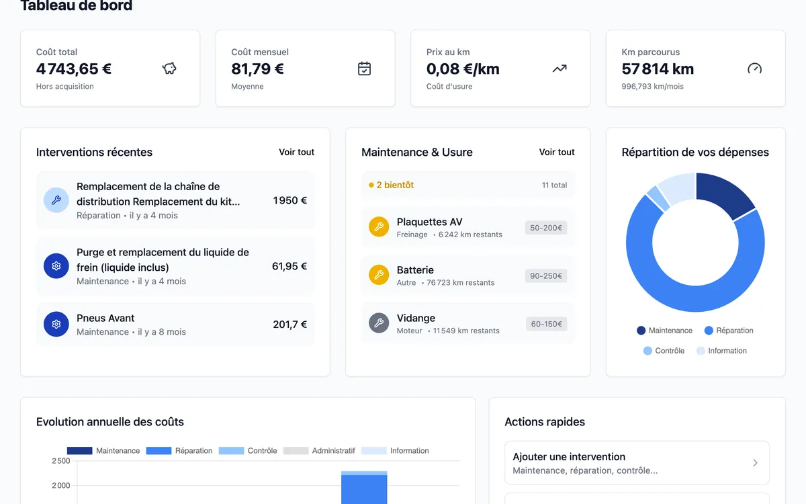The width and height of the screenshot is (806, 504).
Task: Click the wrench icon beside chaîne de distribution
Action: pyautogui.click(x=56, y=200)
